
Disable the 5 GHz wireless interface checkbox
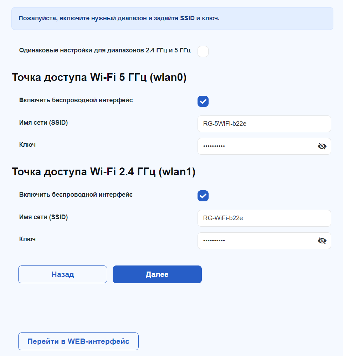coord(203,102)
